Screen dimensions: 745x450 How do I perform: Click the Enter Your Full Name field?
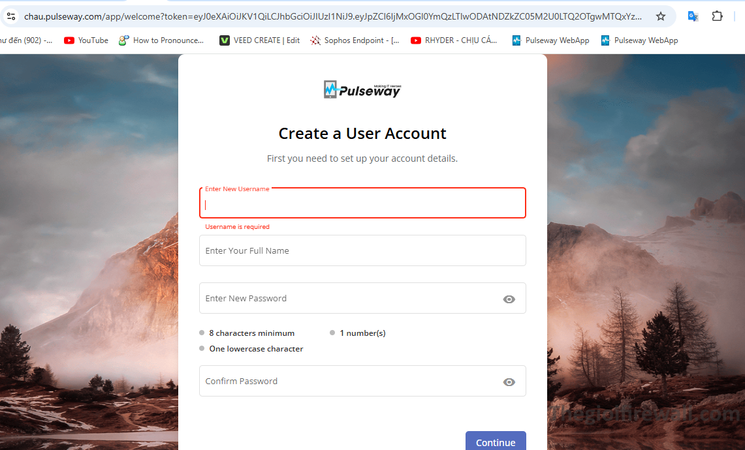(x=362, y=250)
